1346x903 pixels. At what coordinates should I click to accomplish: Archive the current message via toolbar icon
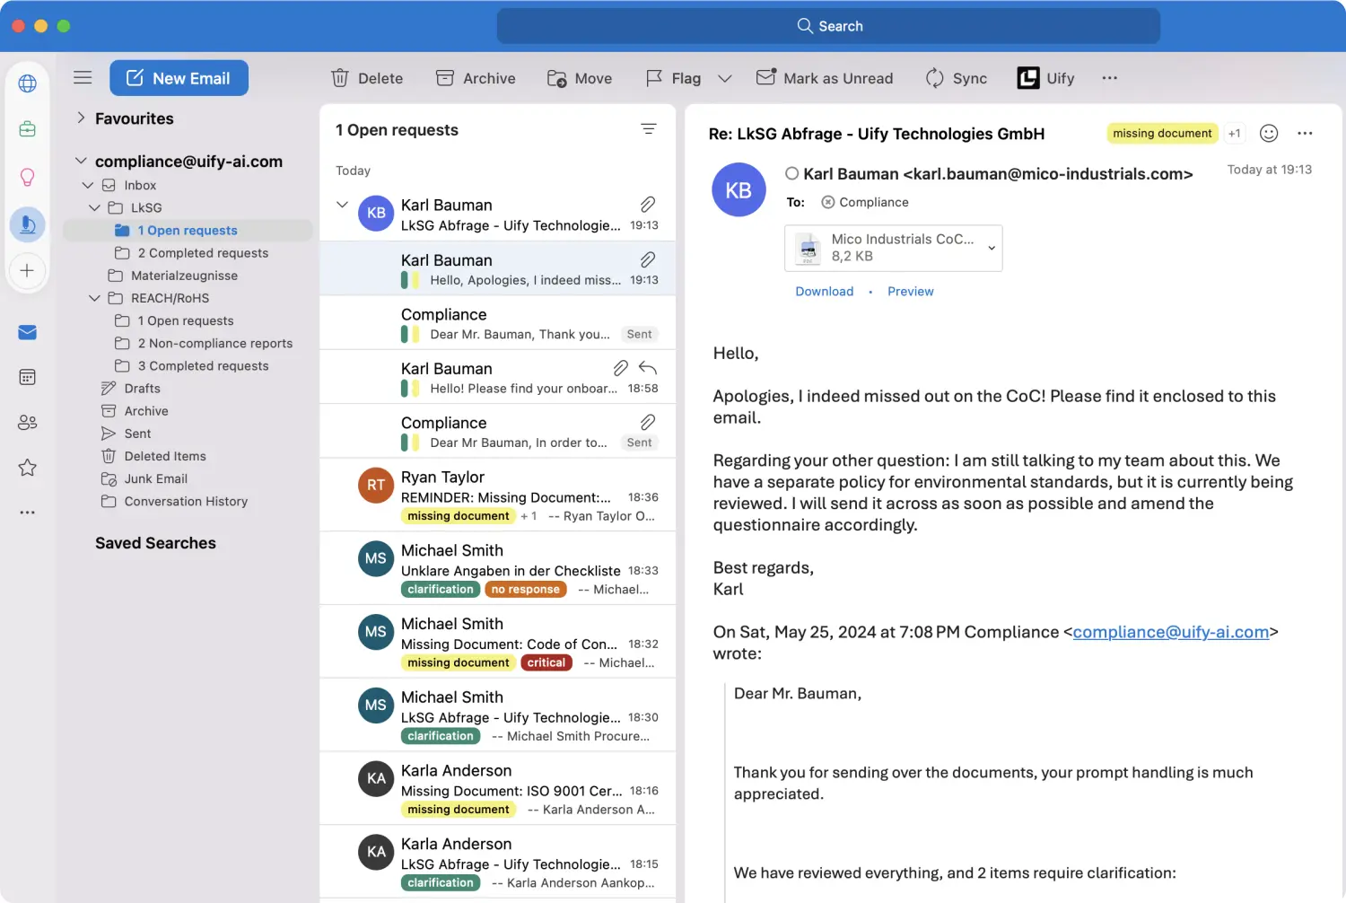click(444, 78)
